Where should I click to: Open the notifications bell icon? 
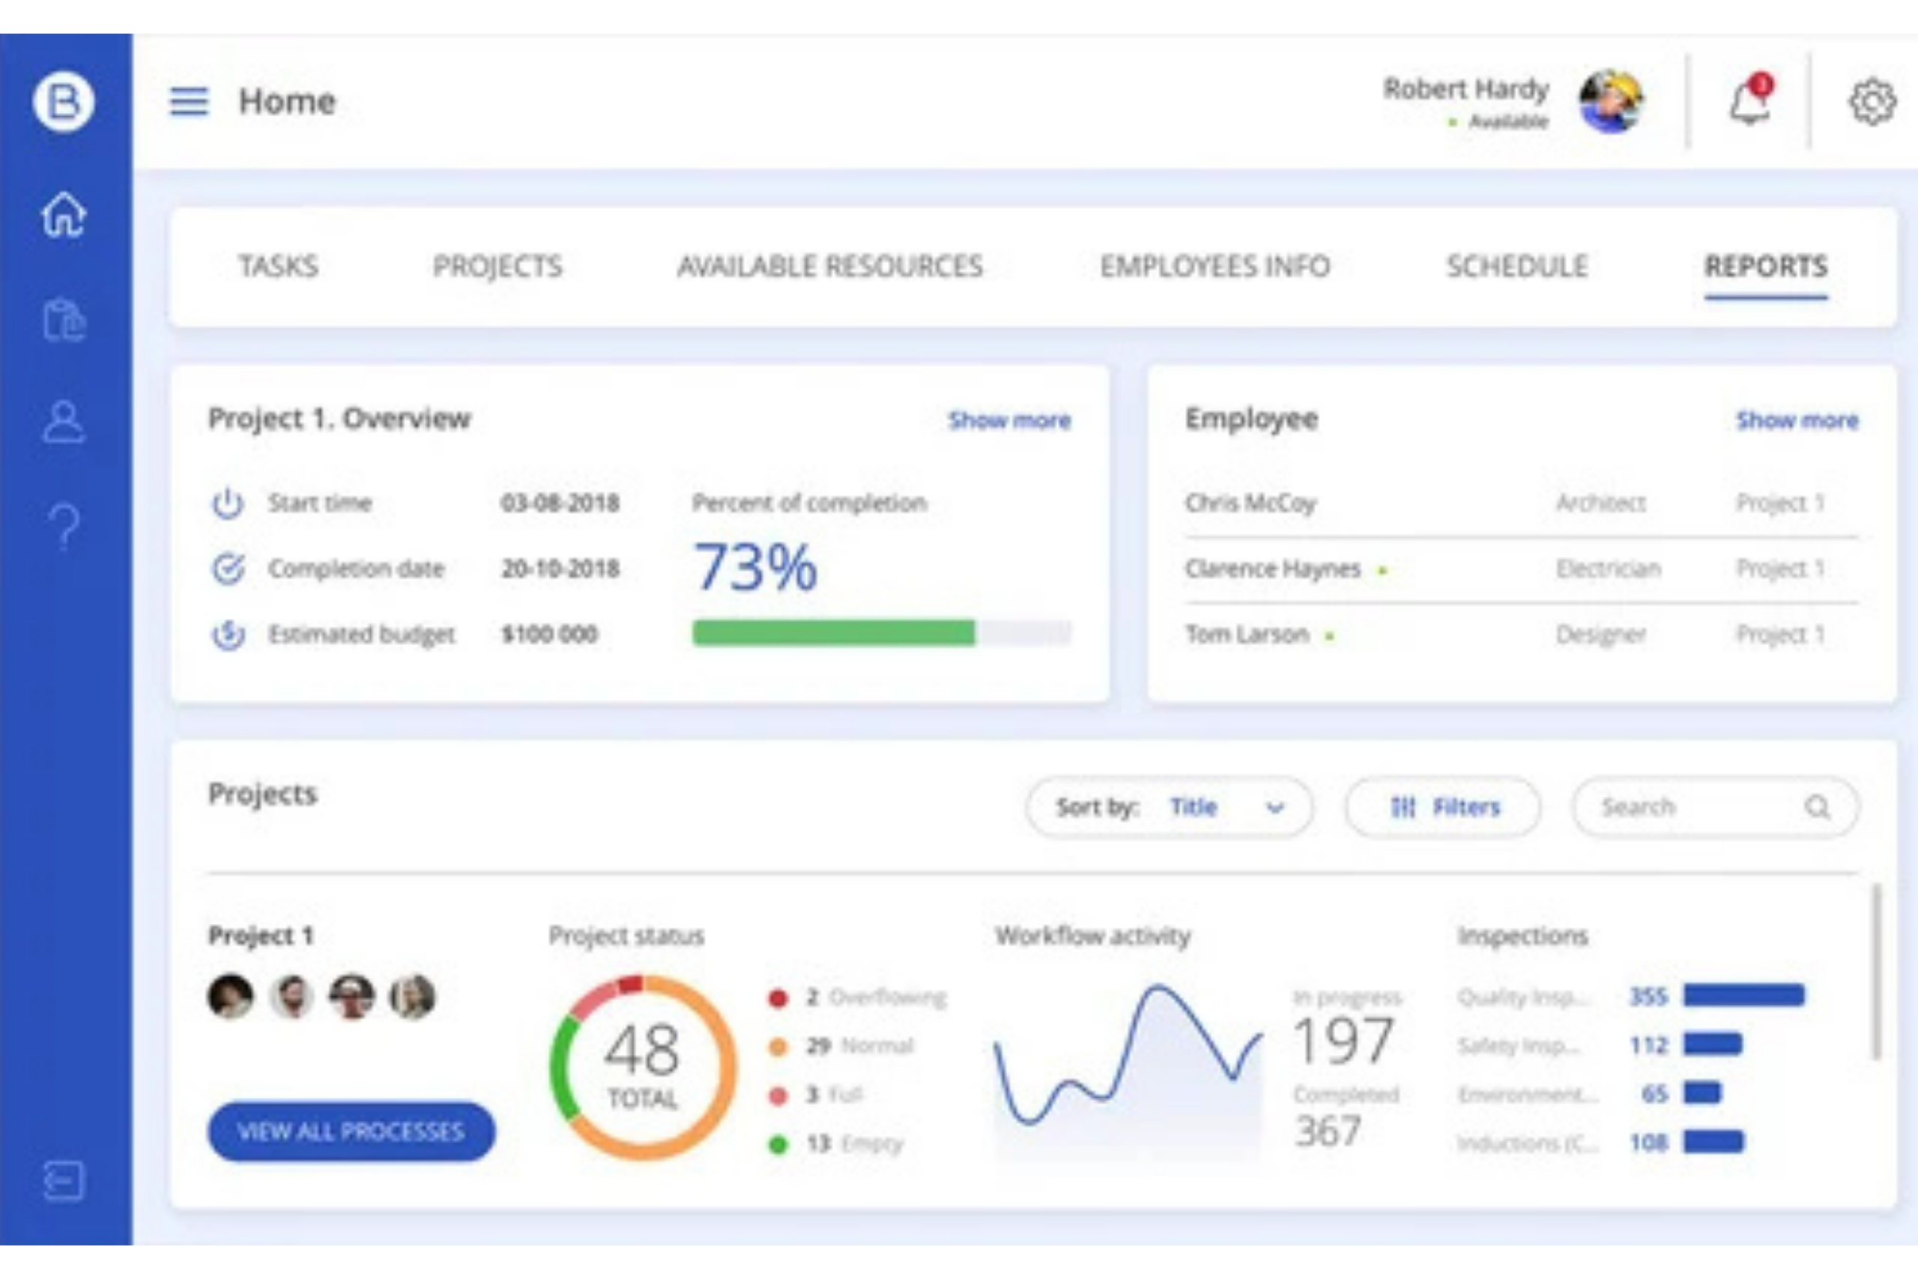[1750, 102]
